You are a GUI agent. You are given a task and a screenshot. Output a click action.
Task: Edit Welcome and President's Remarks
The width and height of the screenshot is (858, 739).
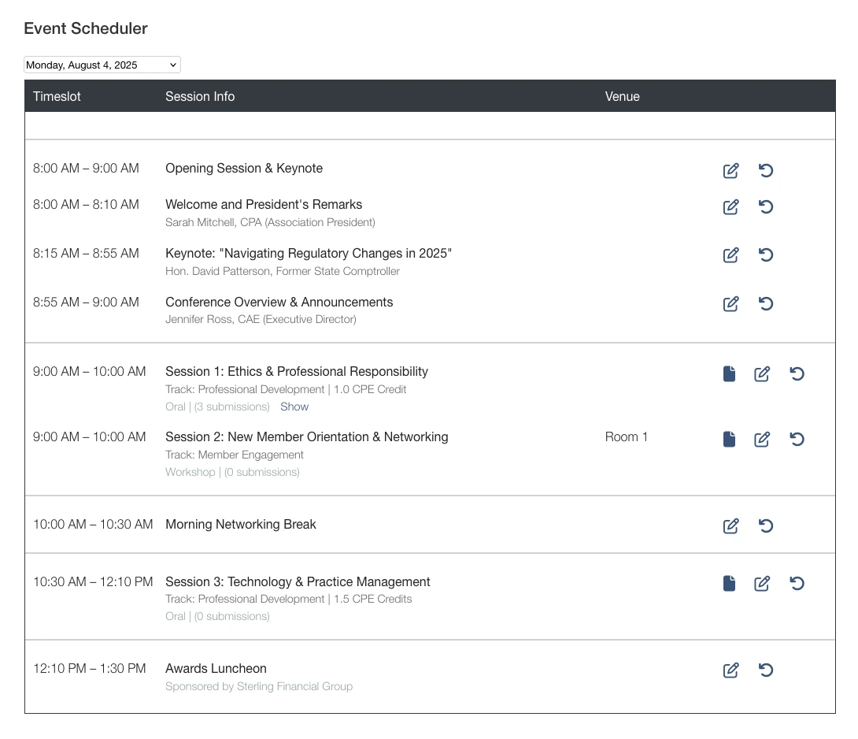click(x=730, y=206)
